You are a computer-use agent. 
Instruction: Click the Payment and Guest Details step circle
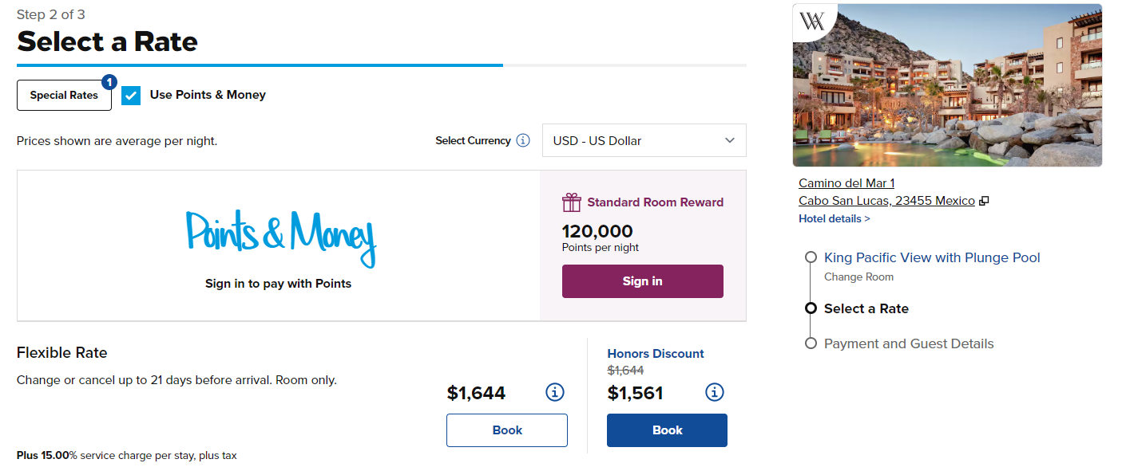(811, 343)
